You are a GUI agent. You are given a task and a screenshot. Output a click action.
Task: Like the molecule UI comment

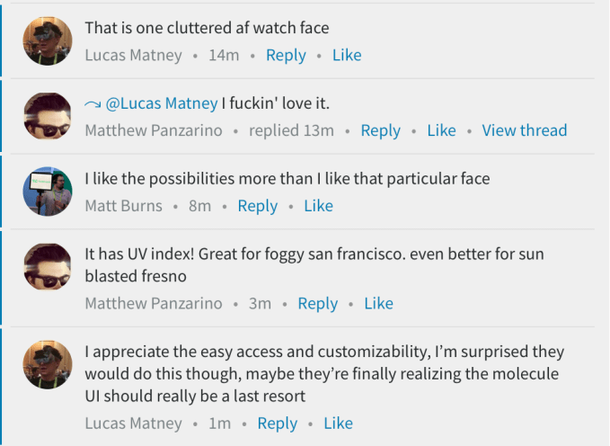tap(338, 424)
